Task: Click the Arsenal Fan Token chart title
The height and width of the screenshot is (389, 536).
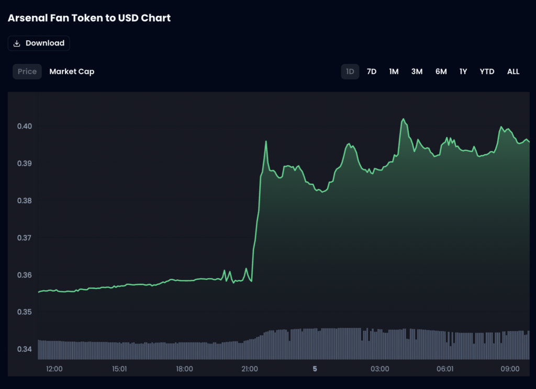Action: (x=89, y=18)
